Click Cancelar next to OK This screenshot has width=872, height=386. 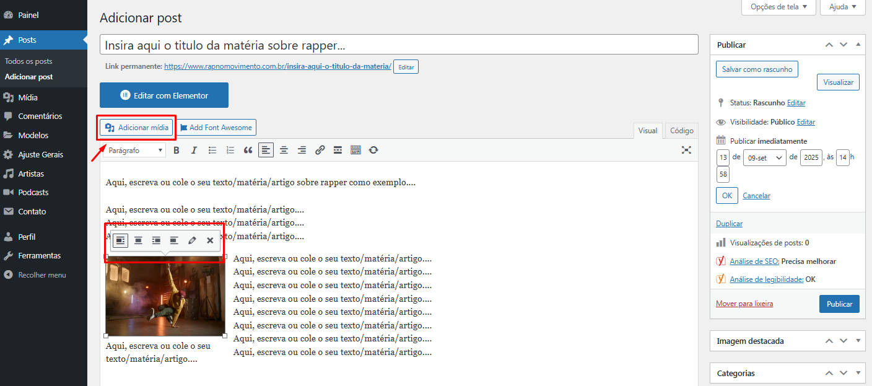[x=756, y=196]
